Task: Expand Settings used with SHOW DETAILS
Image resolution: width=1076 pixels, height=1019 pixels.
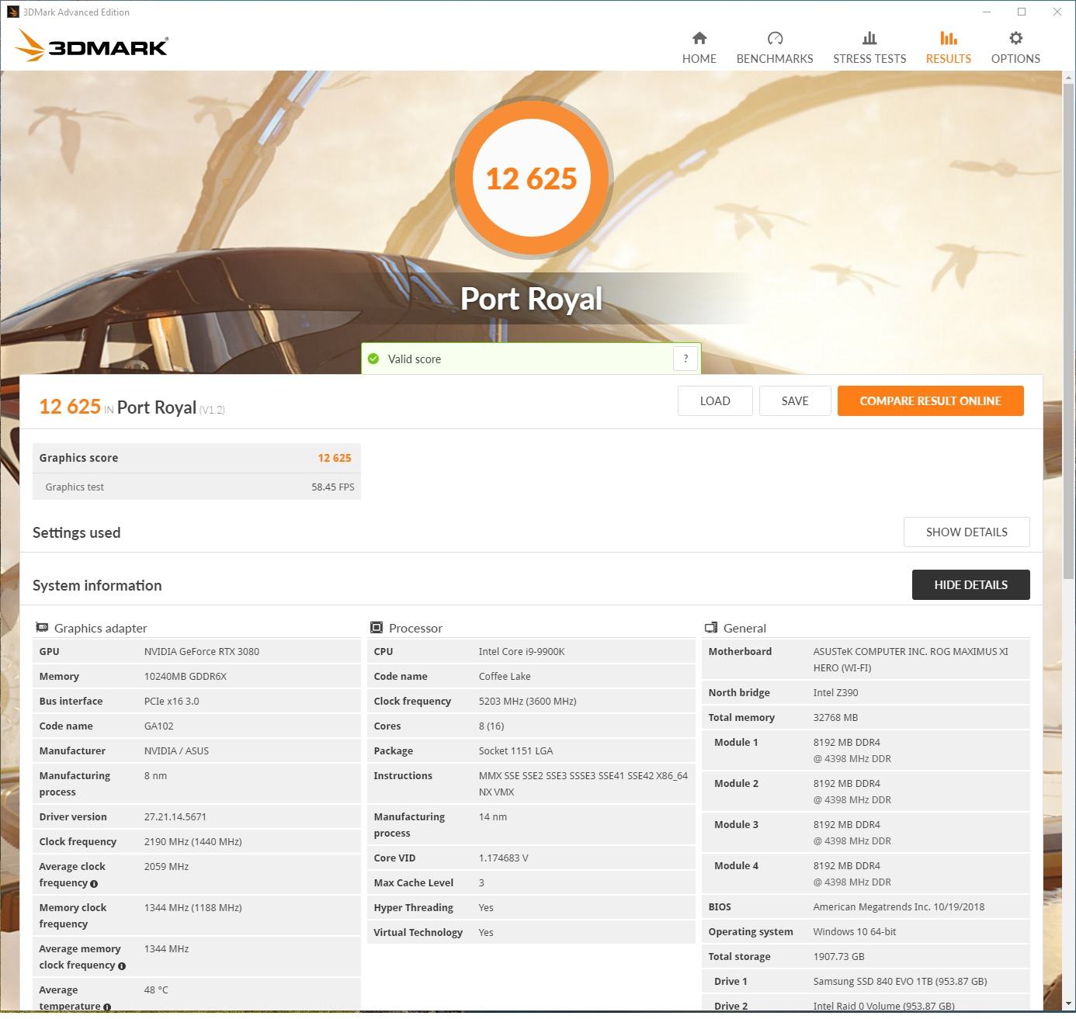Action: pyautogui.click(x=967, y=532)
